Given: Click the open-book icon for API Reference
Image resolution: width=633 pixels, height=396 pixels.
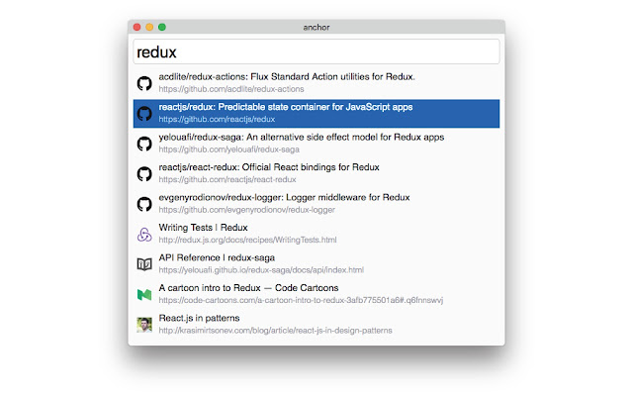Looking at the screenshot, I should pos(144,264).
